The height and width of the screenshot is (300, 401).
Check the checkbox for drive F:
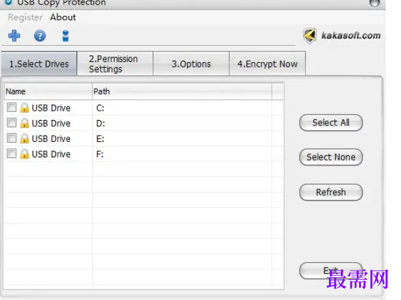tap(11, 153)
